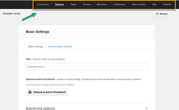Select the Basic settings tab
This screenshot has width=179, height=110.
click(x=36, y=46)
